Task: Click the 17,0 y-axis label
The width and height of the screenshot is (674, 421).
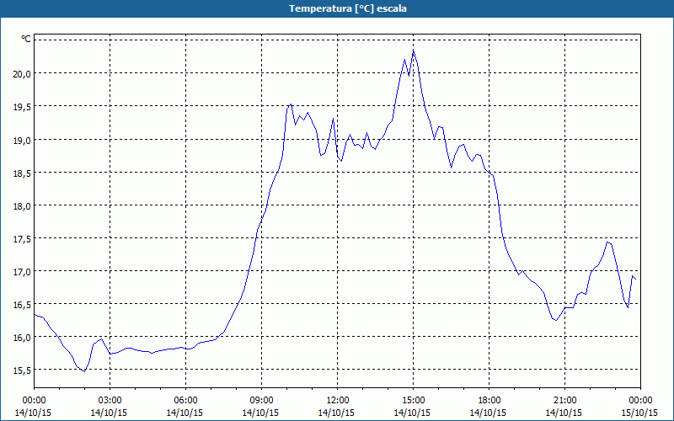Action: click(x=23, y=271)
